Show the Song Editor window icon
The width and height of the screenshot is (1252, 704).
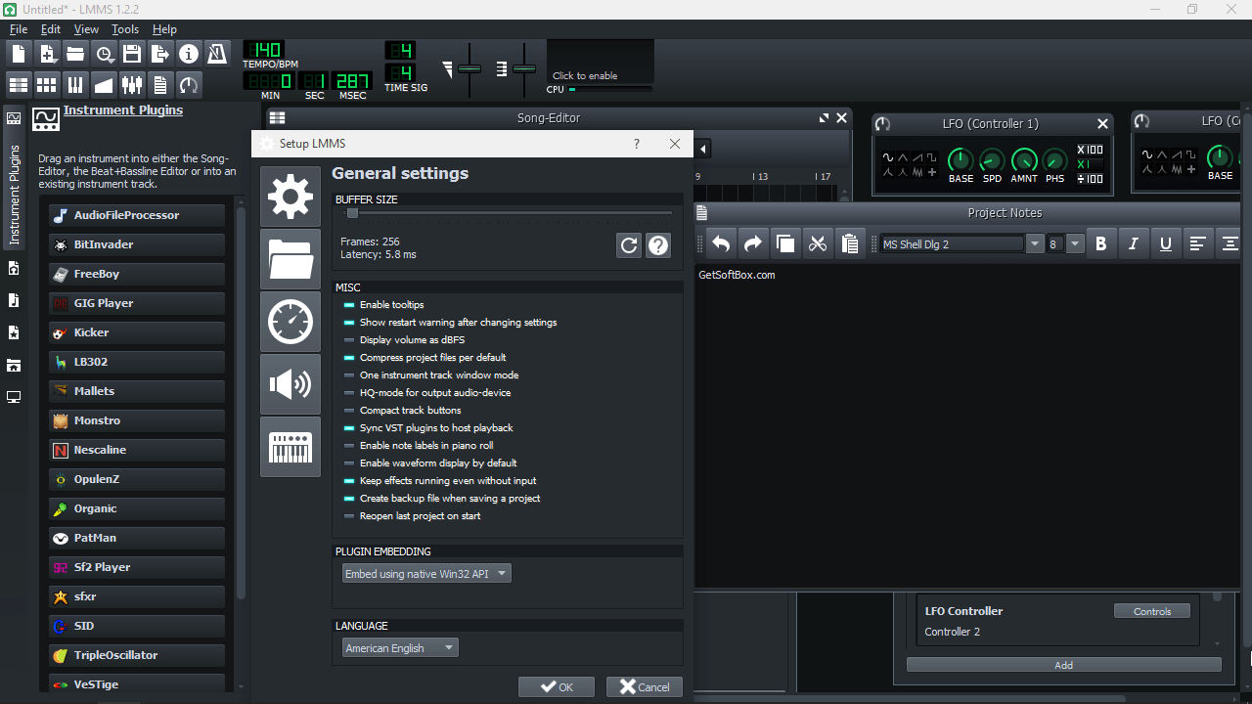point(19,84)
